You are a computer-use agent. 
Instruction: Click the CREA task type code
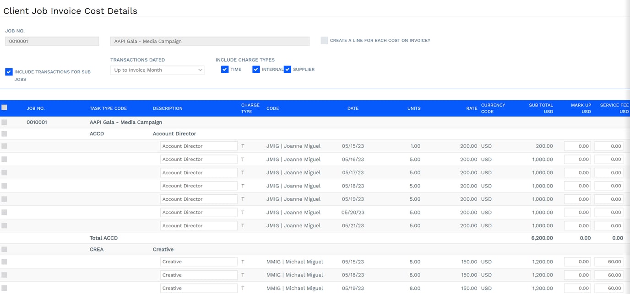97,249
